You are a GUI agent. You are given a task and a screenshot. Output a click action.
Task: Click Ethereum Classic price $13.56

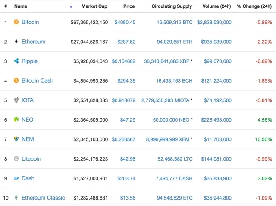point(128,198)
